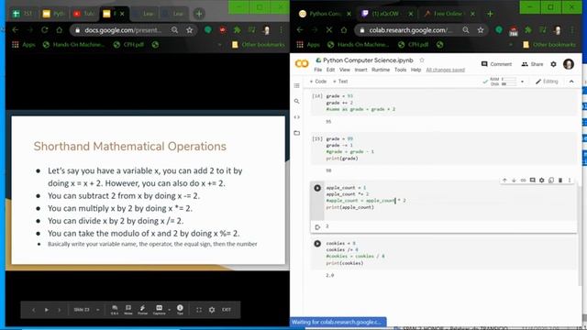Open the Captions options dropdown arrow
587x330 pixels.
point(170,310)
